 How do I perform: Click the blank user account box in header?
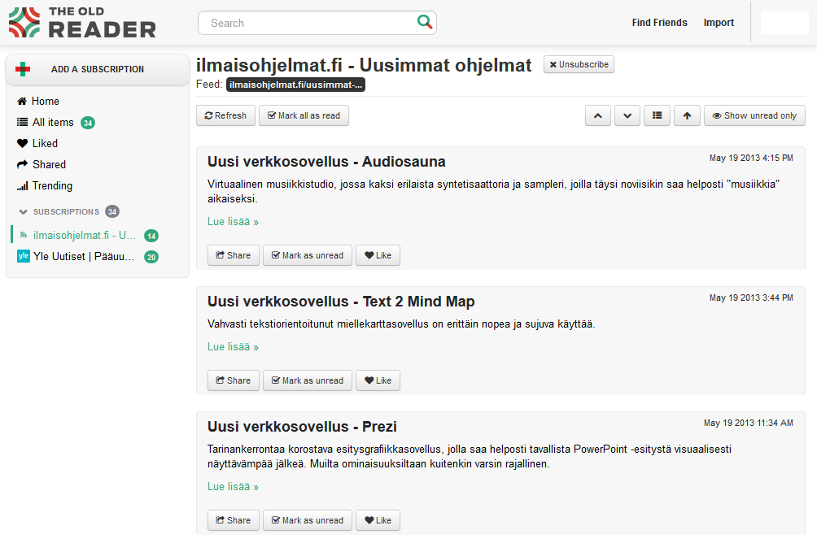(784, 23)
